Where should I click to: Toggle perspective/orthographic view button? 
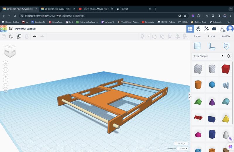click(6, 90)
